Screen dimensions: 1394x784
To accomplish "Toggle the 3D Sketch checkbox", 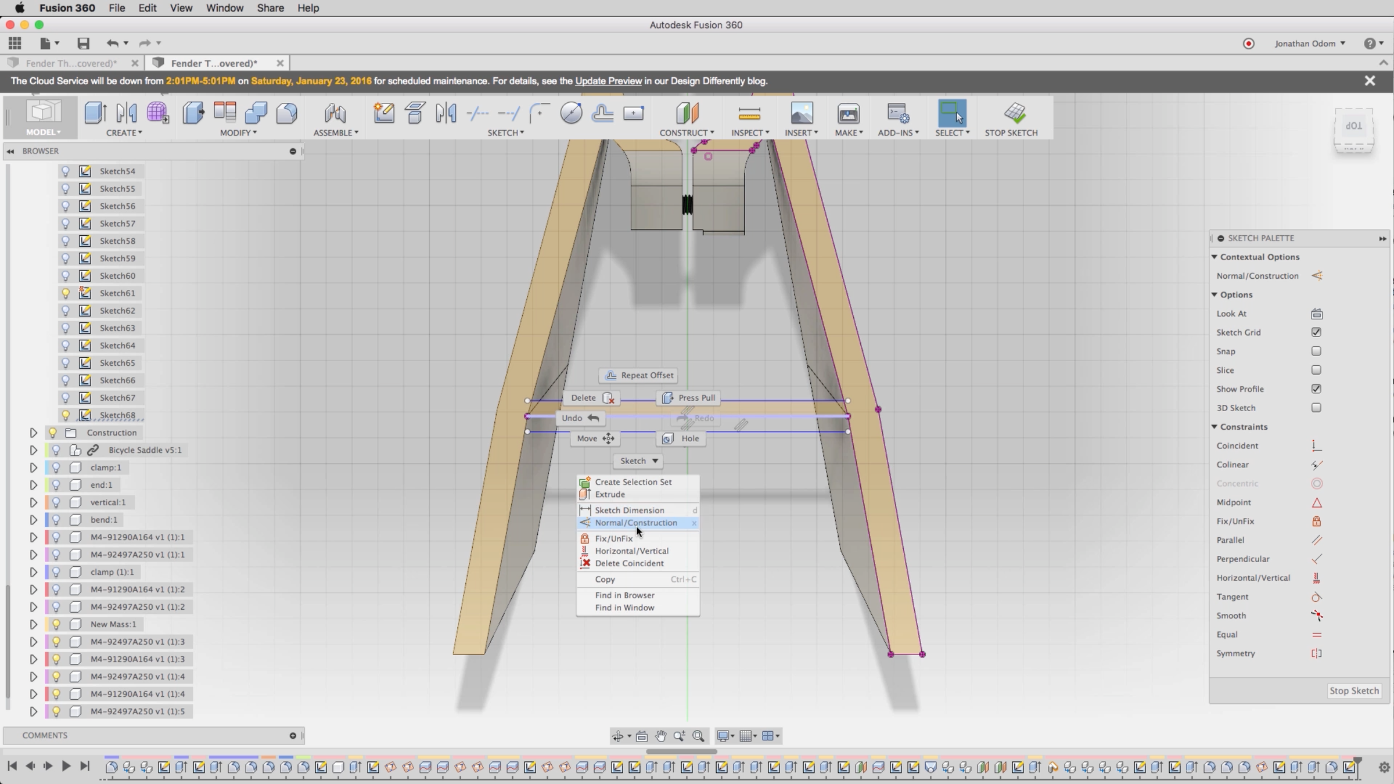I will tap(1316, 408).
